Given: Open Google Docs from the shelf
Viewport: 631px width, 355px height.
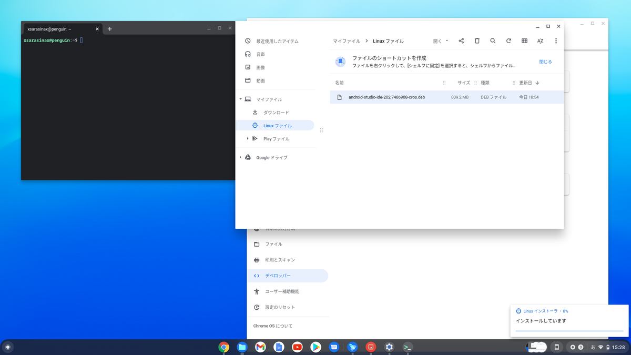Looking at the screenshot, I should click(279, 347).
